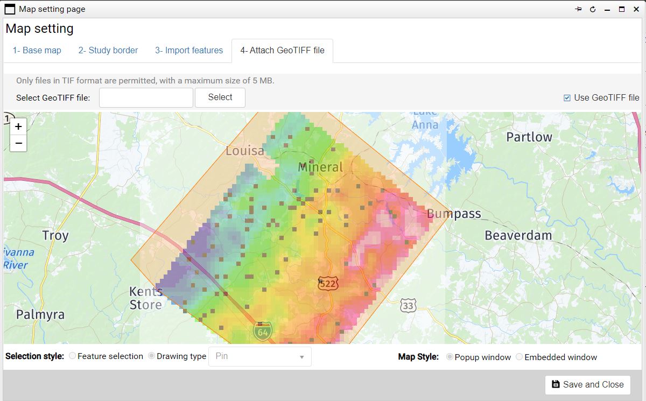Screen dimensions: 646x401
Task: Go to Import features tab
Action: 189,51
